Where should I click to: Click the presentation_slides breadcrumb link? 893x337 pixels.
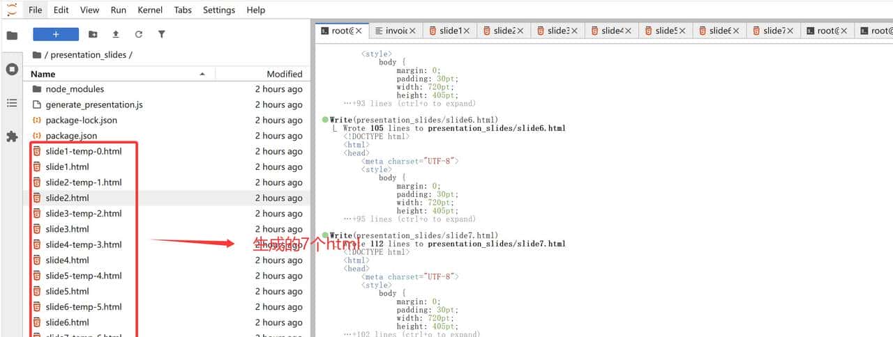[89, 54]
